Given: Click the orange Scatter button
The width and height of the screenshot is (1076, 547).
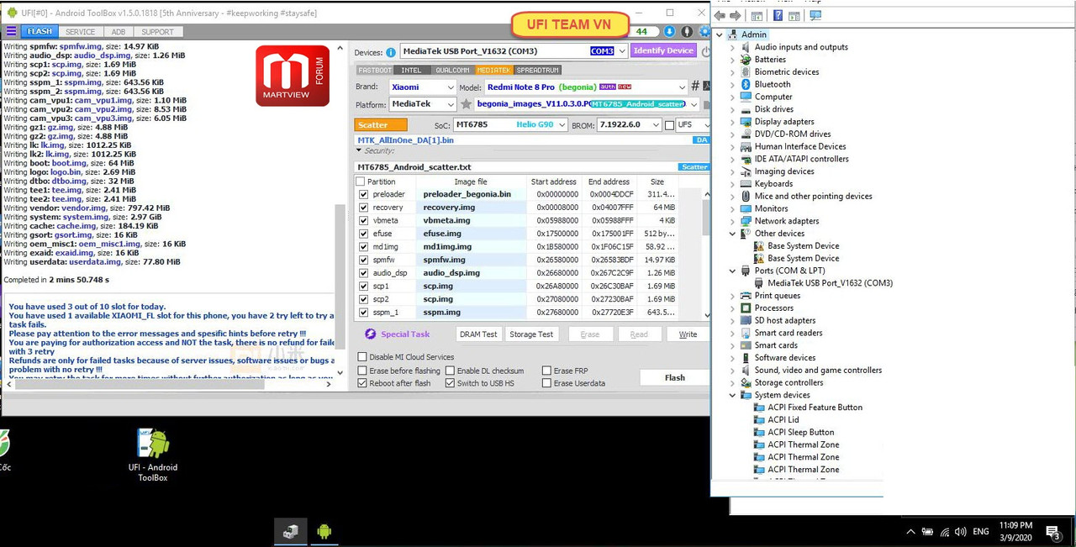Looking at the screenshot, I should [x=381, y=125].
